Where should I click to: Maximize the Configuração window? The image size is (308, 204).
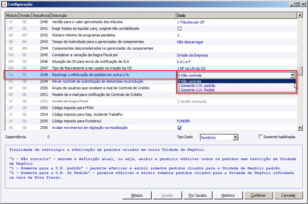297,4
